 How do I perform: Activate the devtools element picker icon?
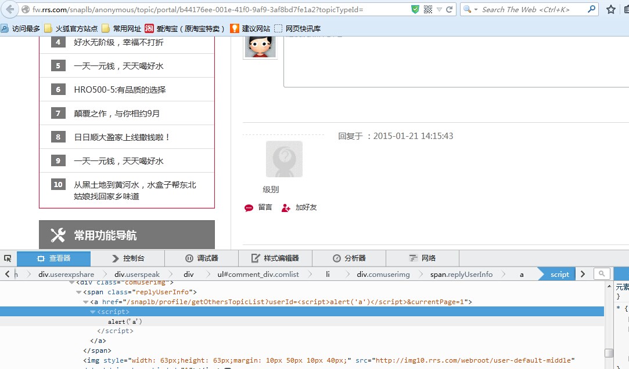point(8,258)
